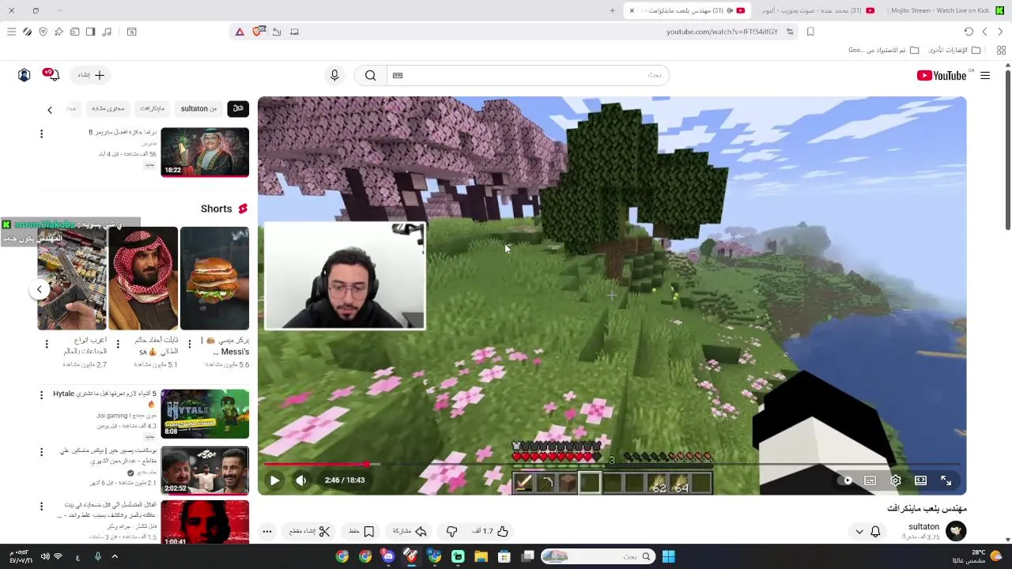Show hidden system tray icons chevron
The height and width of the screenshot is (569, 1012).
115,556
